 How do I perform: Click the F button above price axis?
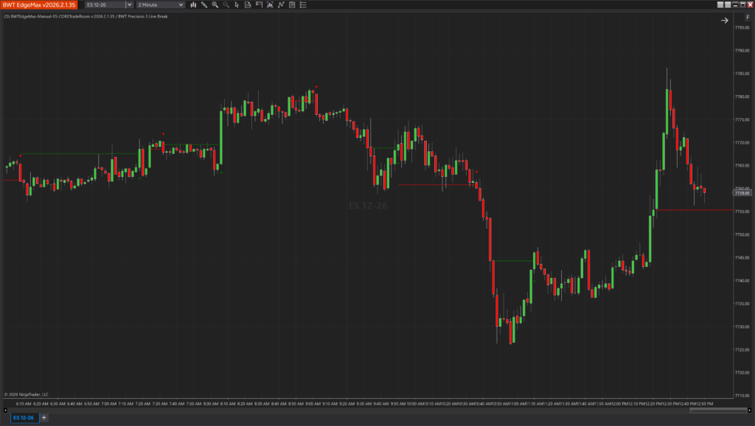pyautogui.click(x=748, y=18)
